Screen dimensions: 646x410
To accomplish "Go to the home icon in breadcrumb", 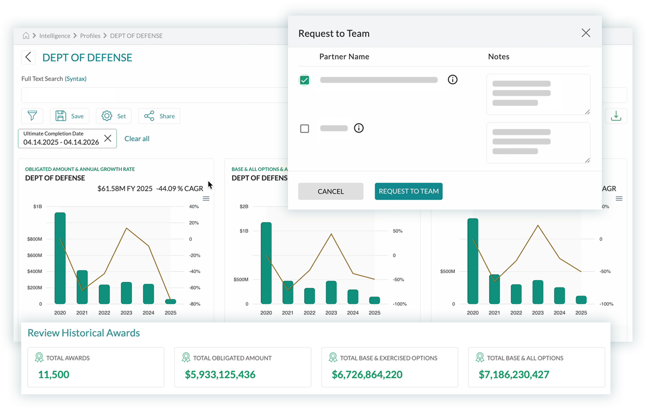I will click(x=26, y=35).
